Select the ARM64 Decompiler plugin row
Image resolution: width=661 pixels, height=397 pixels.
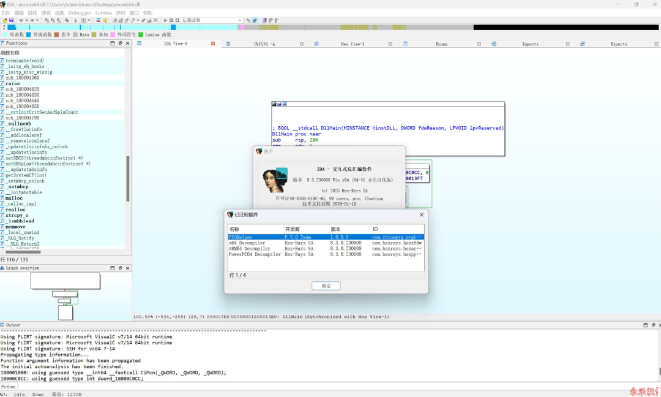click(326, 249)
